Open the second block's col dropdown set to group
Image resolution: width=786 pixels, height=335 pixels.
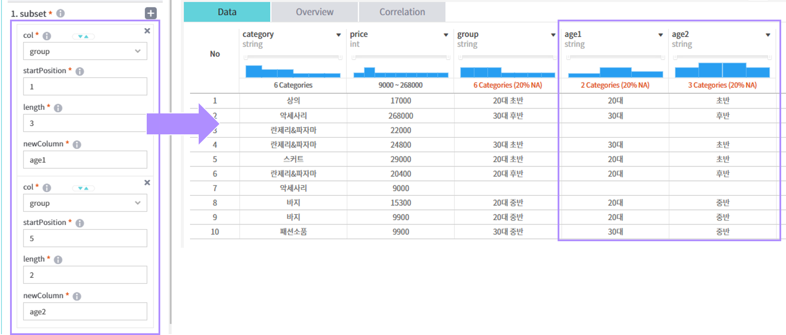(85, 203)
